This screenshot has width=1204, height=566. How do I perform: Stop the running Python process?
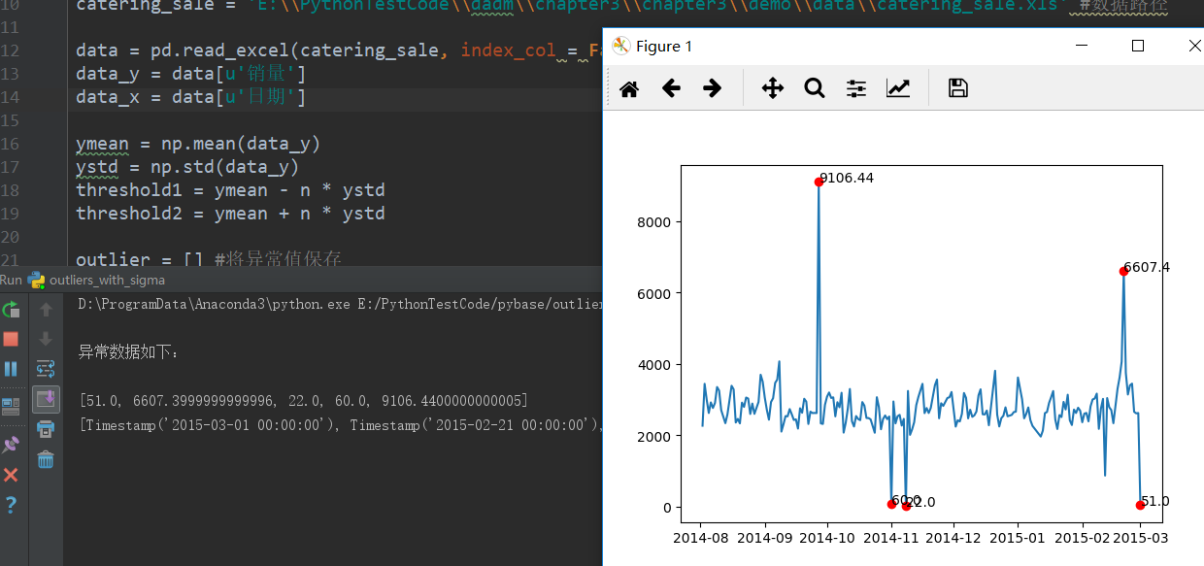click(14, 339)
